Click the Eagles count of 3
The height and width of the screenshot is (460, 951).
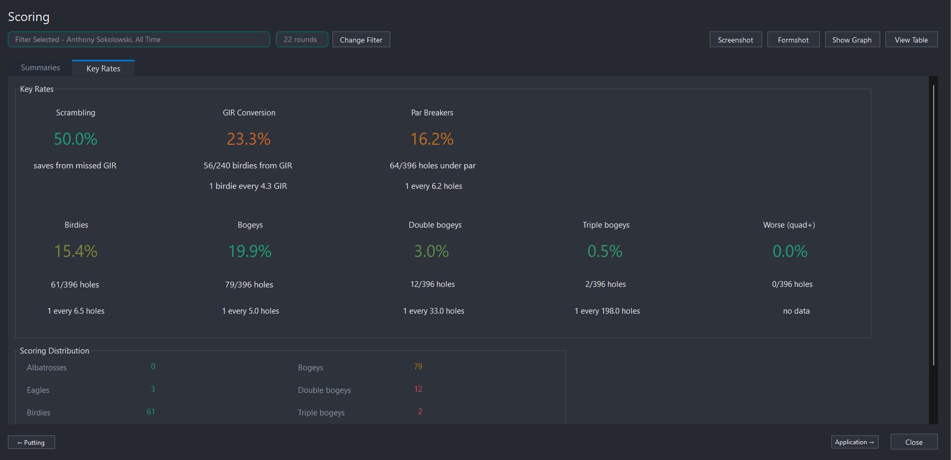point(153,389)
